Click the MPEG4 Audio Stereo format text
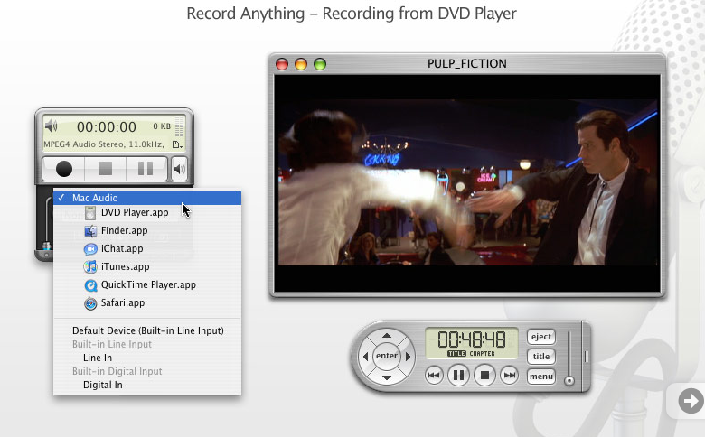The height and width of the screenshot is (437, 705). click(104, 144)
